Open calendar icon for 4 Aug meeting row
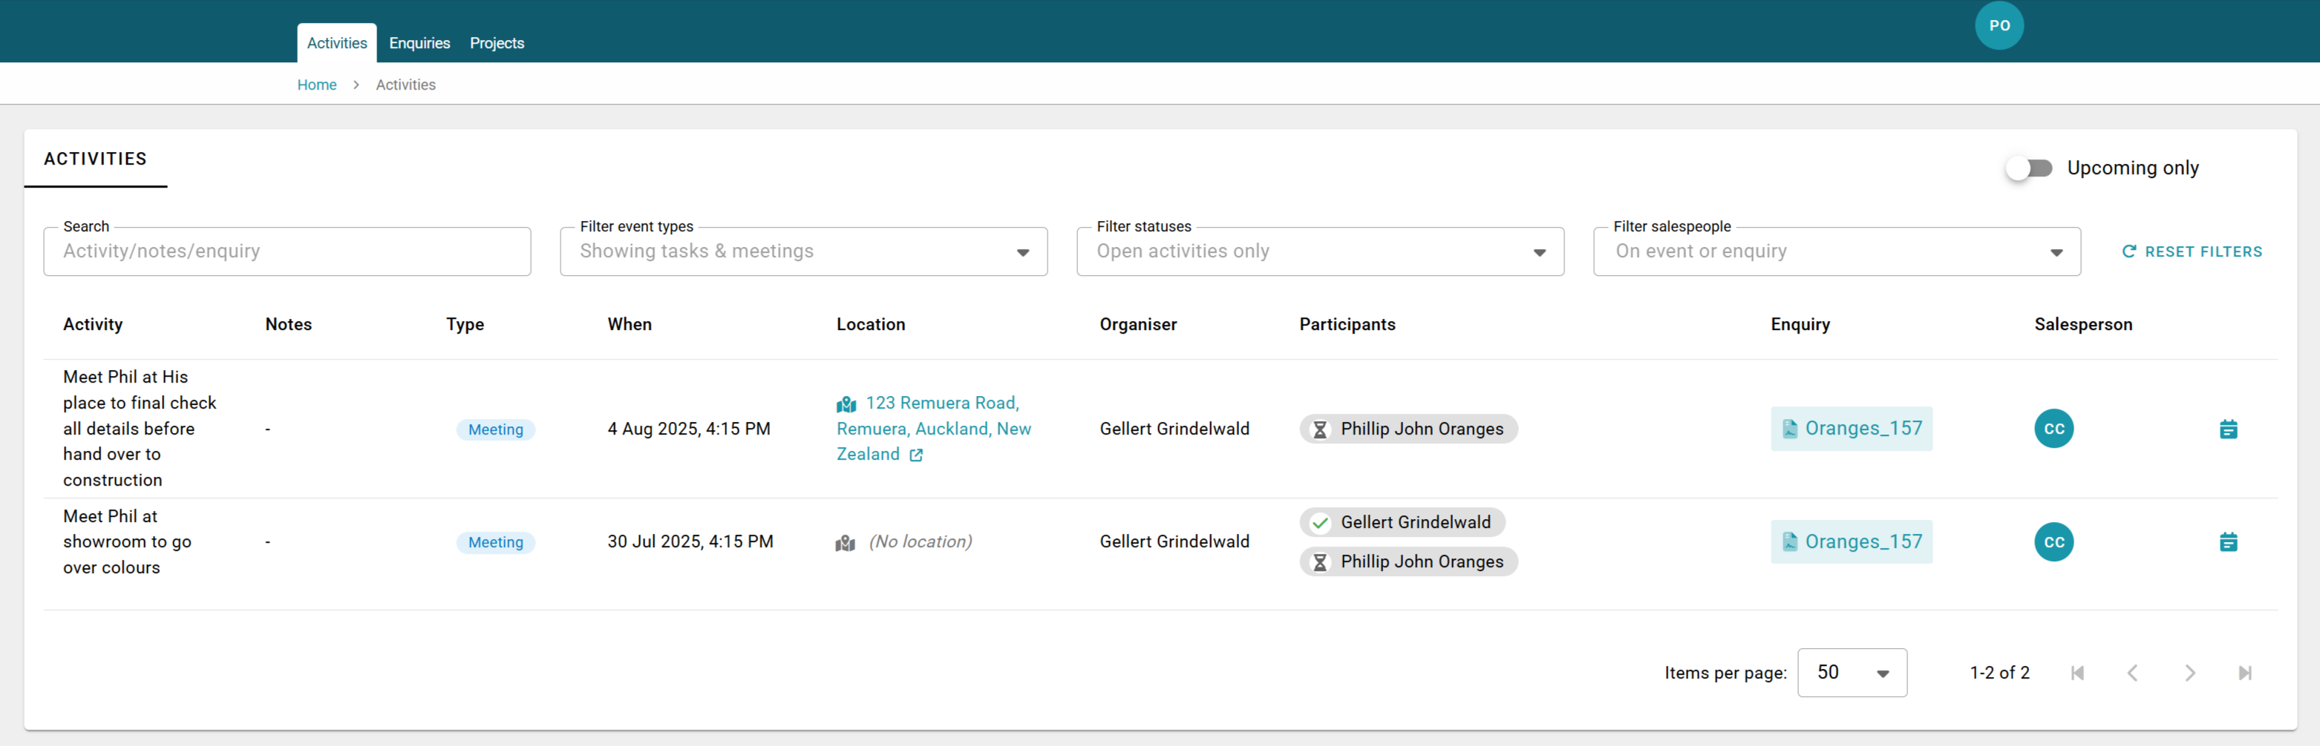 (x=2228, y=429)
